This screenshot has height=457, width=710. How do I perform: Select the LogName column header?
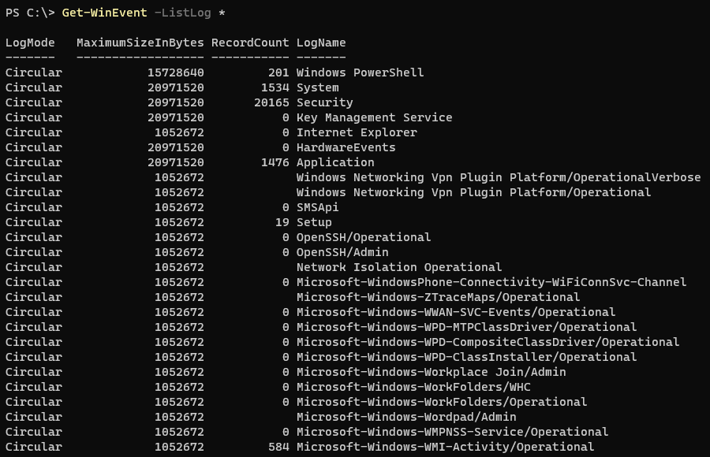click(320, 43)
